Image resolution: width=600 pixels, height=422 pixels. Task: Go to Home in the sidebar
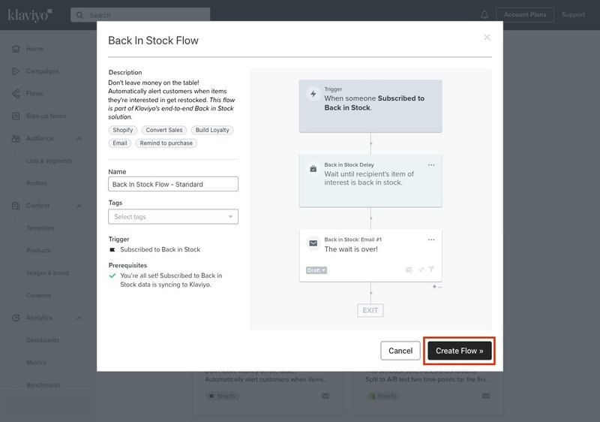point(34,49)
